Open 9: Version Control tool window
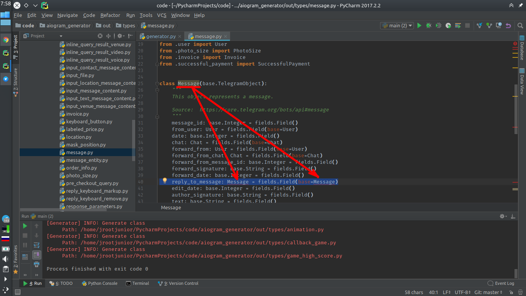The image size is (526, 296). [x=178, y=283]
